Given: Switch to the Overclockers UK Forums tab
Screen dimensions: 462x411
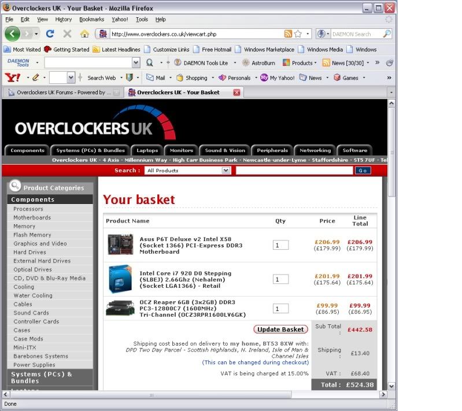Looking at the screenshot, I should [61, 92].
